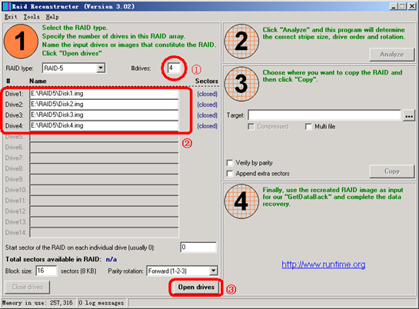Screen dimensions: 419x309
Task: Click the Raid Reconstructor title bar icon
Action: [6, 6]
